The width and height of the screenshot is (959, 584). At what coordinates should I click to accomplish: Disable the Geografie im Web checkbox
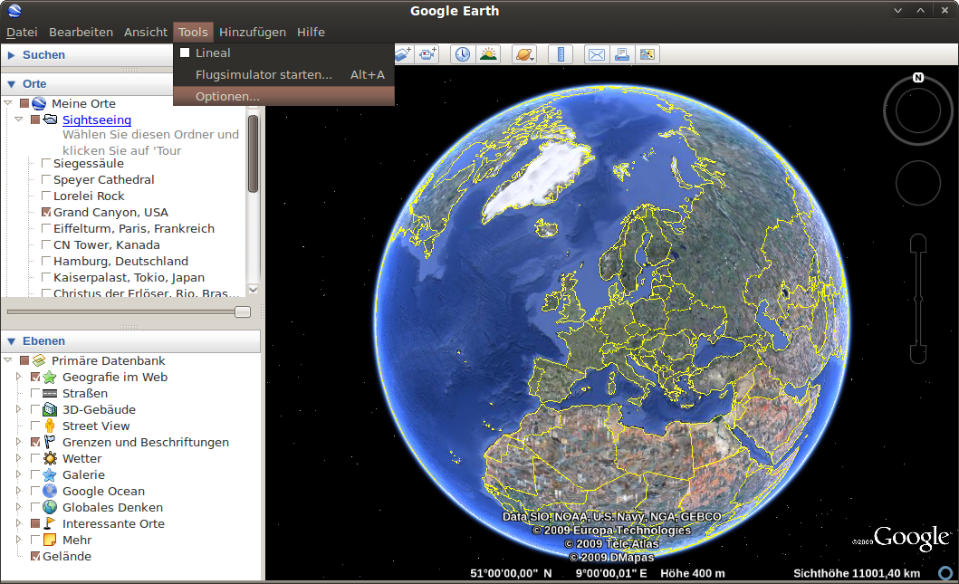tap(34, 378)
